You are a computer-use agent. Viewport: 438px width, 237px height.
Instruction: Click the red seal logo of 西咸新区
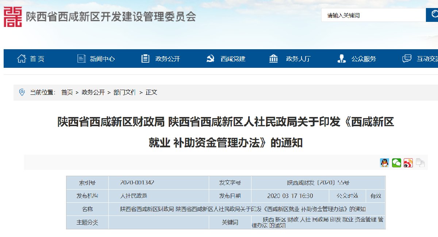tap(13, 17)
